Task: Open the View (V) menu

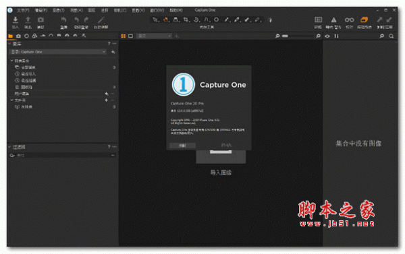Action: [x=138, y=10]
